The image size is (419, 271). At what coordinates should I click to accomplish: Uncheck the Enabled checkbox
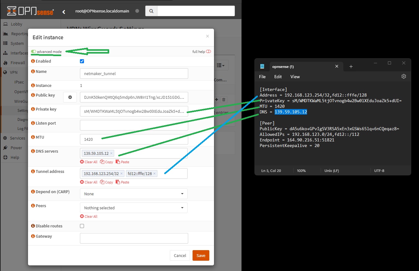point(82,61)
